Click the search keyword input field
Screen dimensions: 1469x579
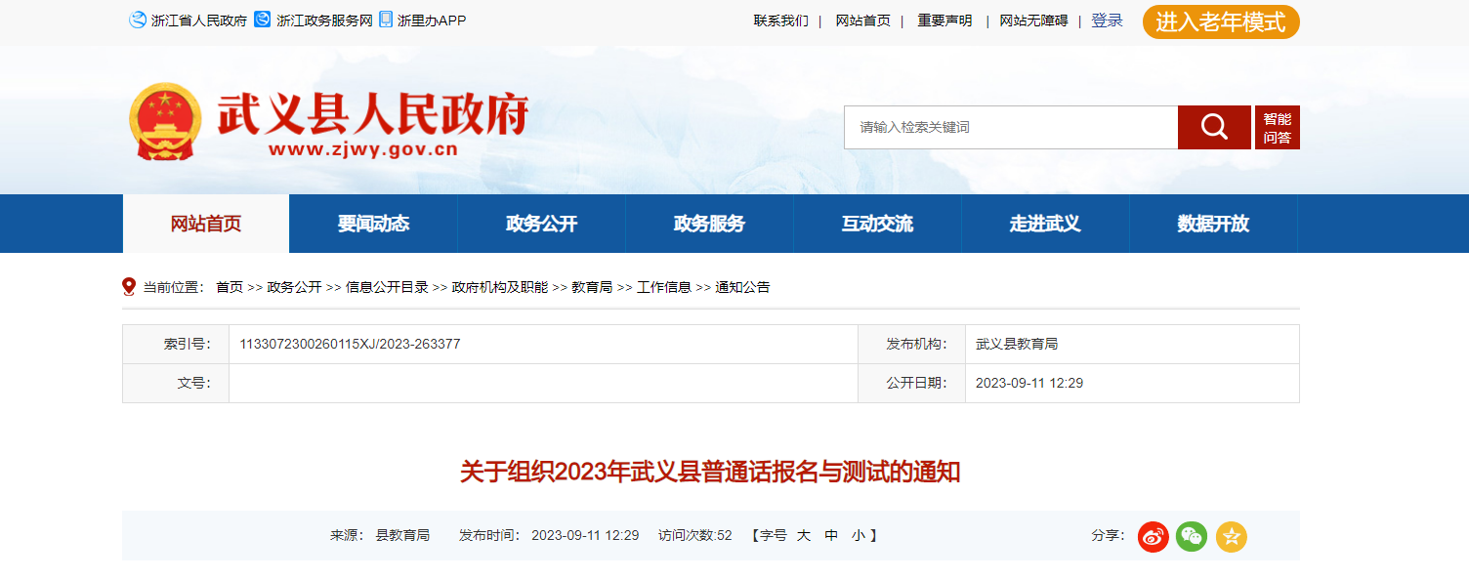(x=1011, y=127)
